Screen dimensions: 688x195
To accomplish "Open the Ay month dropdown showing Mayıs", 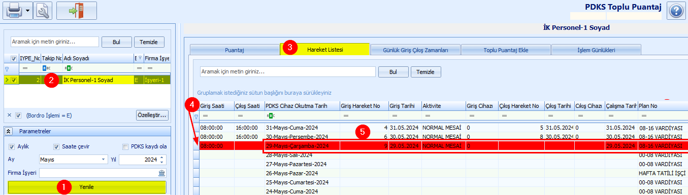I will [103, 160].
